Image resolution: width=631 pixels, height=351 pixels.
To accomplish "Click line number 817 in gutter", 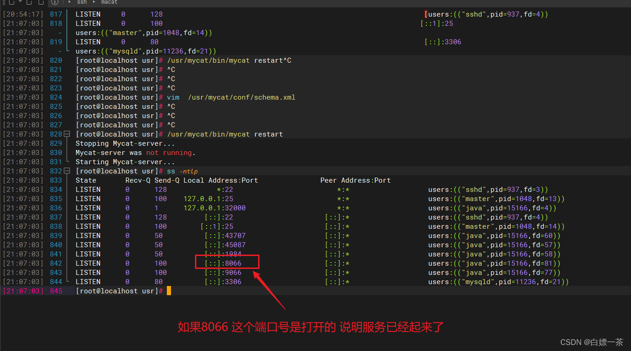I will (56, 14).
